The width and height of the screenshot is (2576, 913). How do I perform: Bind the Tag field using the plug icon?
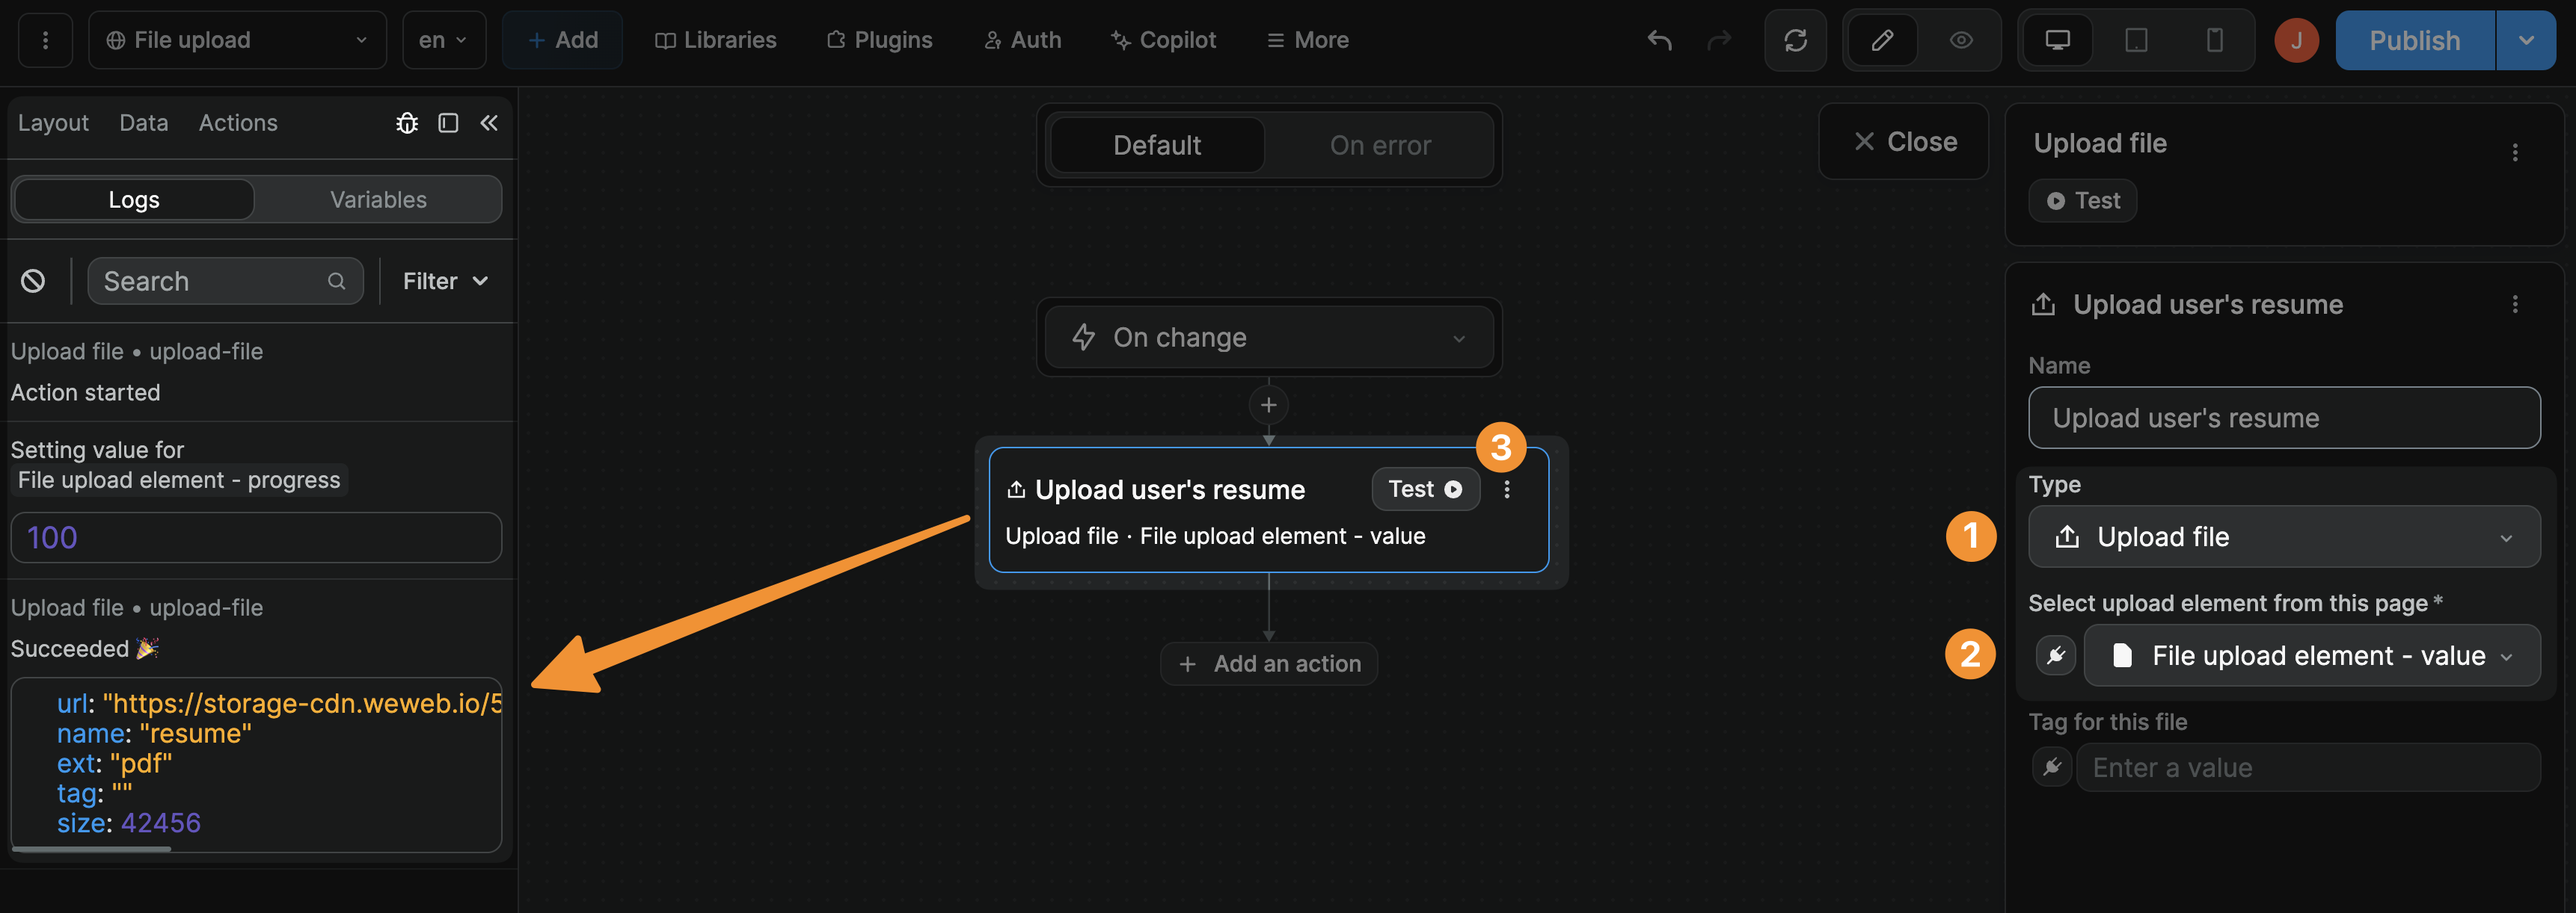2052,767
